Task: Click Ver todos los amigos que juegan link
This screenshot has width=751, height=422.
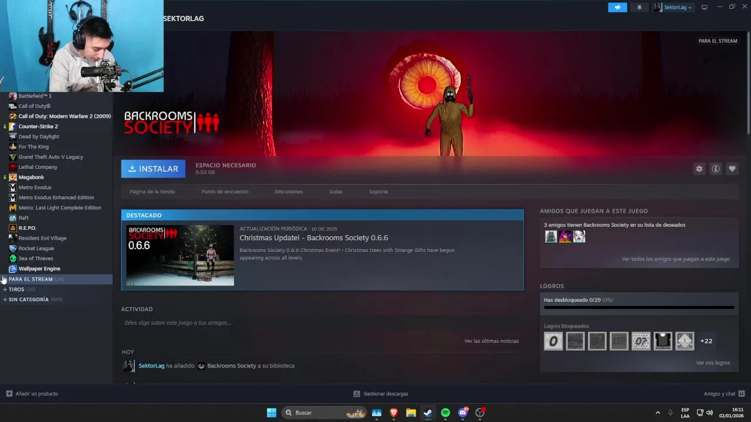Action: coord(676,259)
